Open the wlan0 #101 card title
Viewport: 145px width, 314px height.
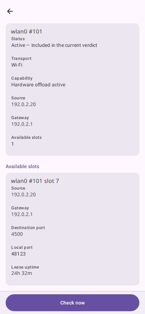click(x=26, y=32)
